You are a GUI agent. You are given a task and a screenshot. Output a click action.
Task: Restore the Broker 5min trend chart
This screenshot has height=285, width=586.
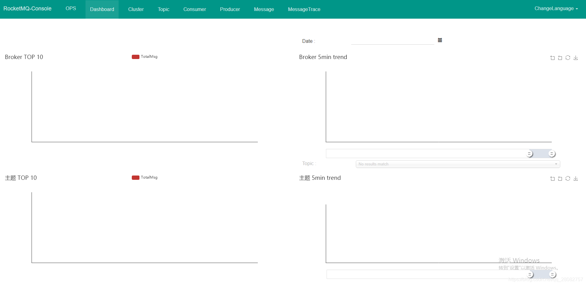(x=568, y=58)
